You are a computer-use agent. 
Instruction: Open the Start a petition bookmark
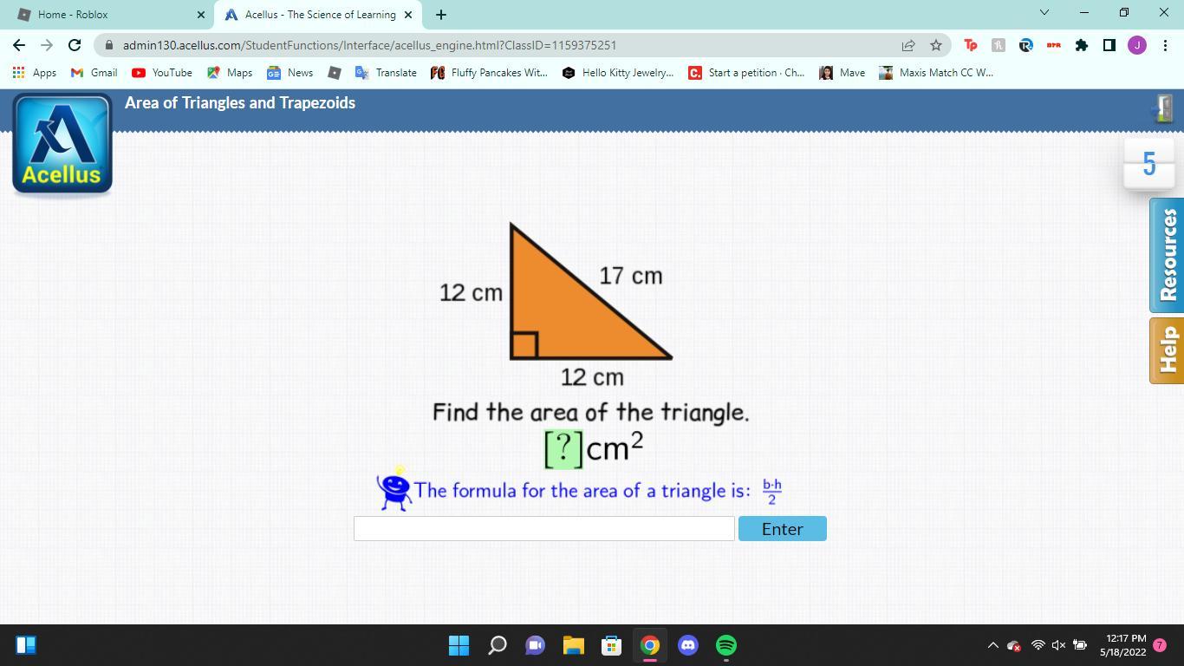[746, 73]
